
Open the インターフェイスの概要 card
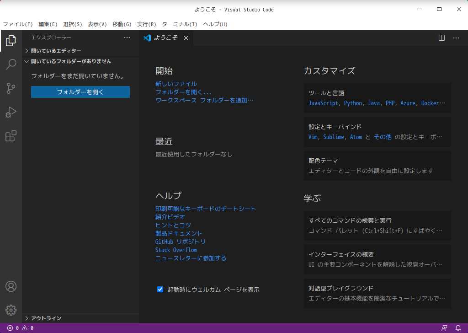click(x=377, y=259)
